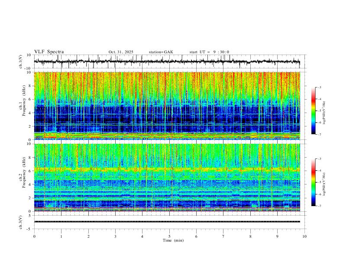
Task: Click the 'station=GAK' label
Action: [x=161, y=52]
